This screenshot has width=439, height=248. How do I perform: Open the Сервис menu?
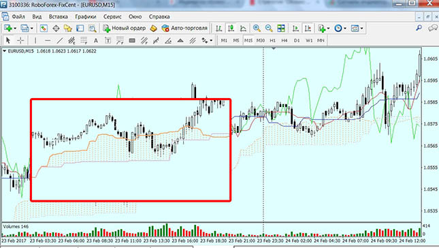[112, 16]
